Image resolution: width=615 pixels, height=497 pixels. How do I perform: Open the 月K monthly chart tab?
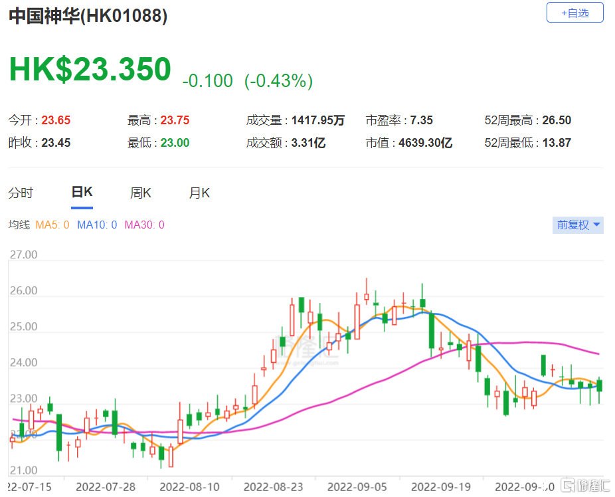tap(199, 193)
